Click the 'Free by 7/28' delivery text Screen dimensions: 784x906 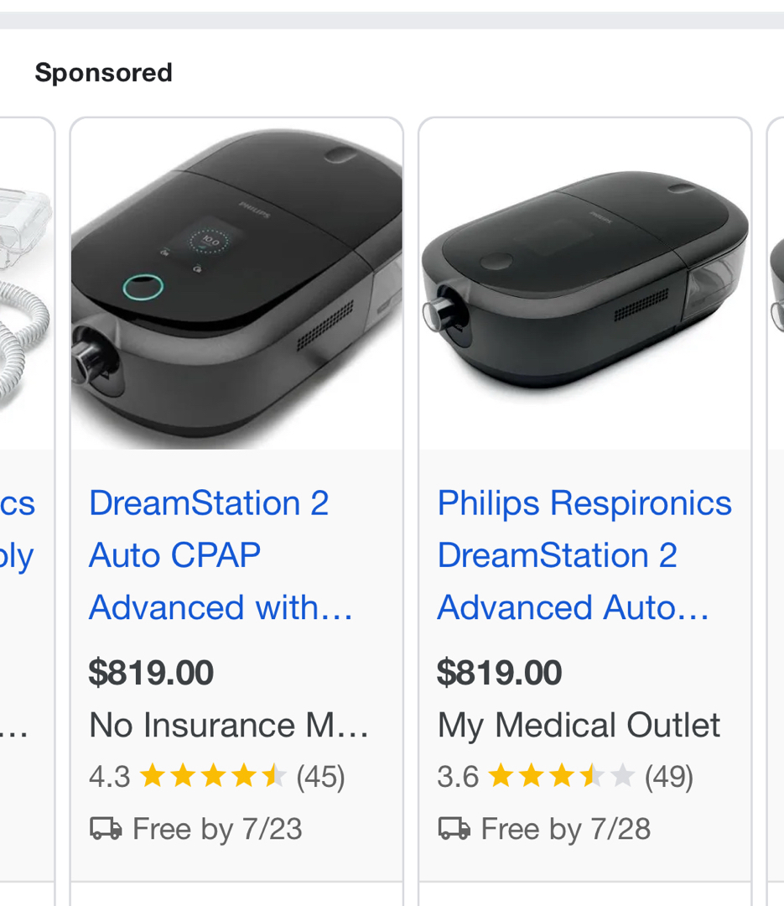click(566, 829)
